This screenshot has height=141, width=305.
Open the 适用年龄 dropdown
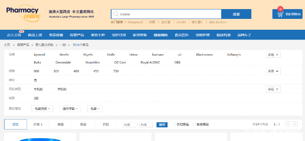pyautogui.click(x=70, y=109)
